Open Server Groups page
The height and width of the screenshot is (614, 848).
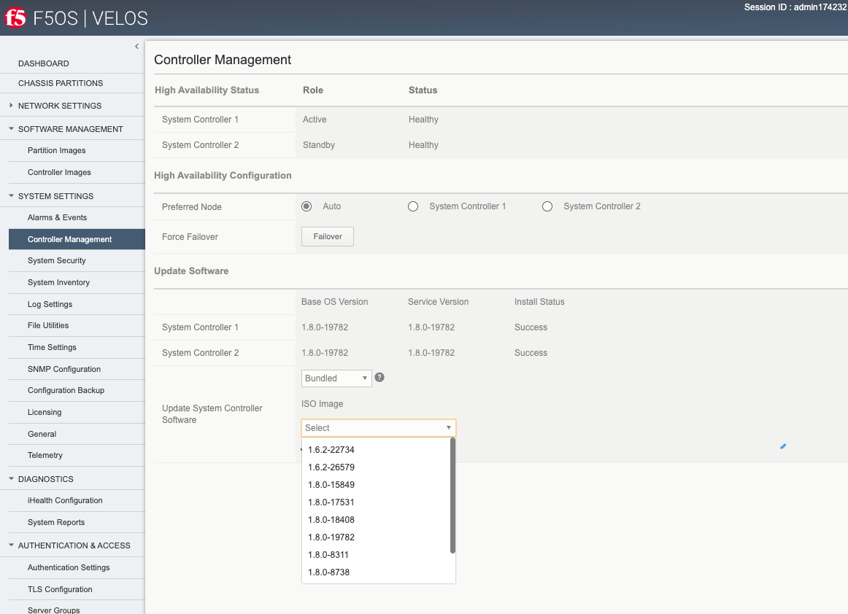click(x=53, y=610)
